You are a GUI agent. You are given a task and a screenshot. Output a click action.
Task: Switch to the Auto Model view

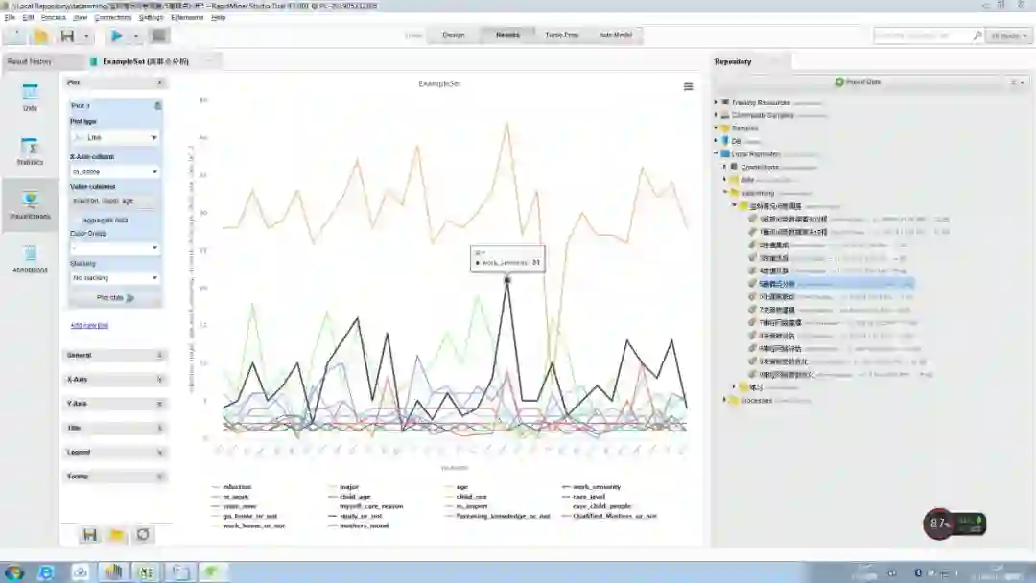(615, 35)
